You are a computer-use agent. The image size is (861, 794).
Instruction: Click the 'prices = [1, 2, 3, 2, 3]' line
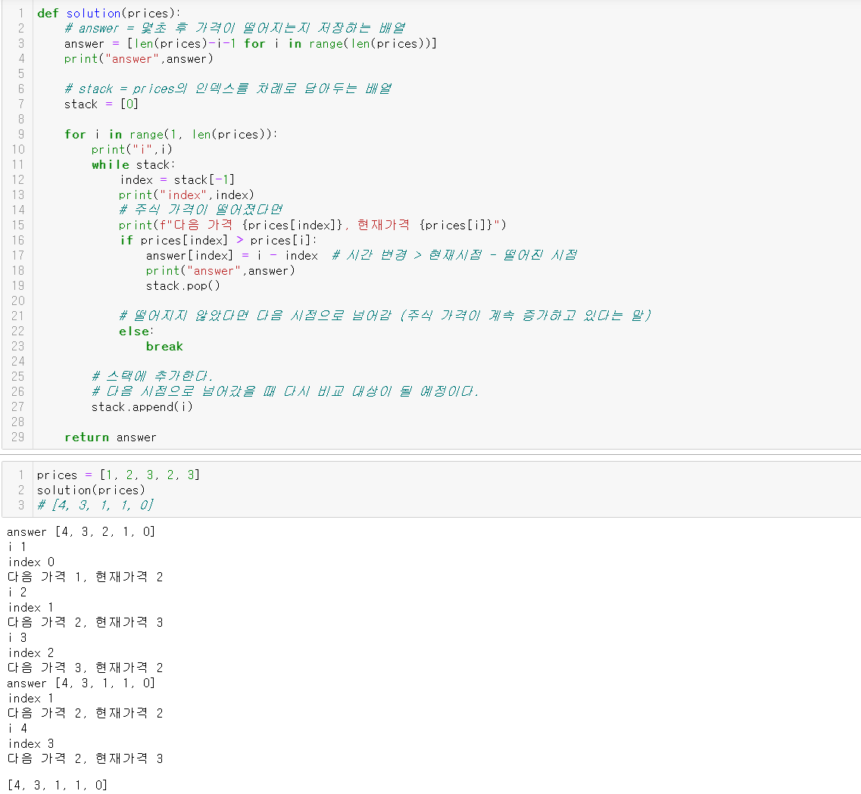click(x=119, y=475)
